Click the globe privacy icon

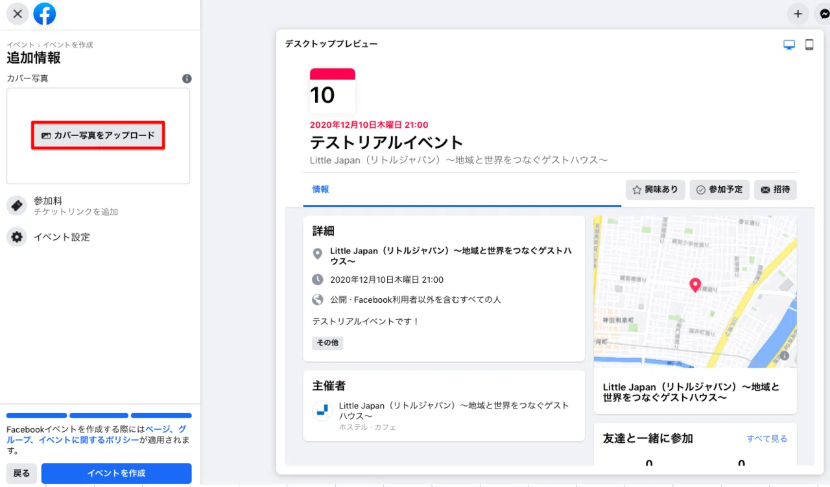[x=317, y=300]
